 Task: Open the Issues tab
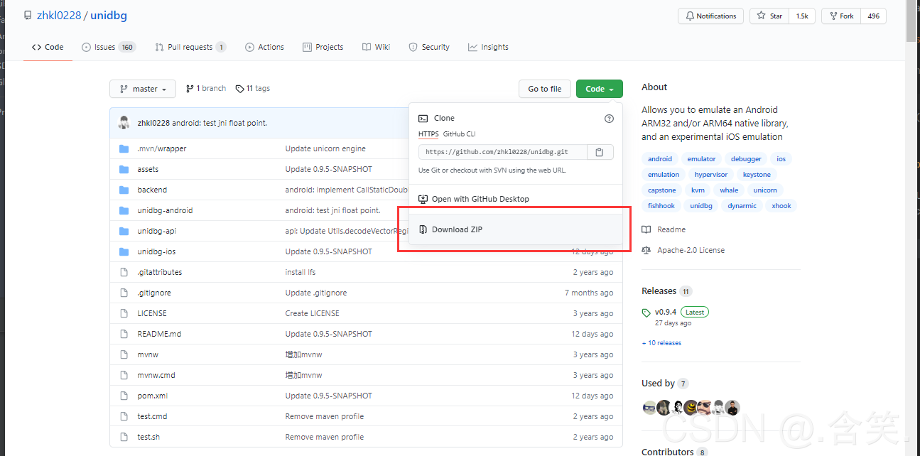[109, 47]
